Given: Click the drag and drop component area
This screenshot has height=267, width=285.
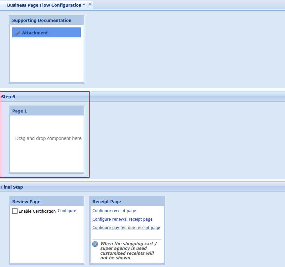Looking at the screenshot, I should click(48, 138).
